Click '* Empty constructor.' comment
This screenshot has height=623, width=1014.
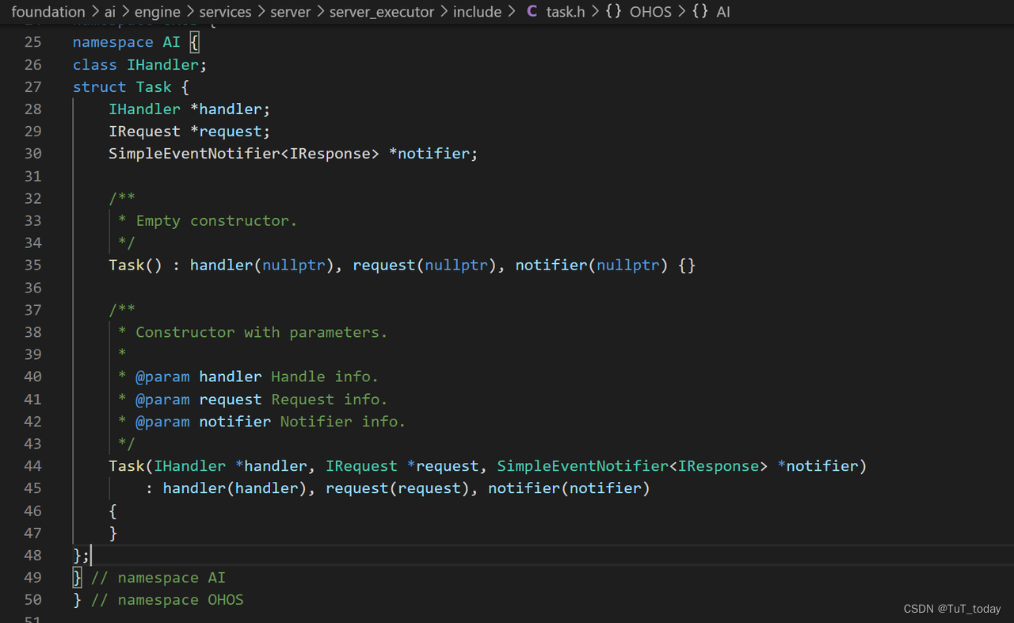(208, 220)
